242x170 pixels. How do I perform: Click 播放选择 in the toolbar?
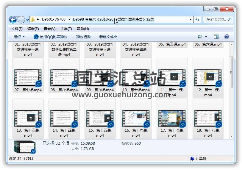[83, 37]
